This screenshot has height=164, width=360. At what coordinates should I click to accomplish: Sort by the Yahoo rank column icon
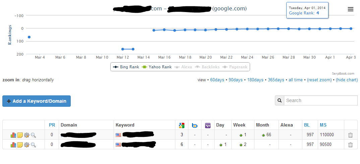point(208,126)
